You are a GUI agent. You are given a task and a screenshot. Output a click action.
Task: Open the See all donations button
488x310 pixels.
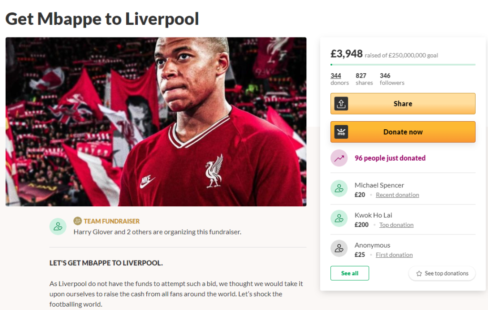click(x=349, y=273)
